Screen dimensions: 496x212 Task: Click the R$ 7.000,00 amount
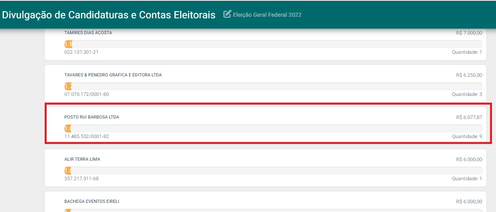(x=469, y=33)
